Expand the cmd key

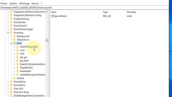pos(14,50)
